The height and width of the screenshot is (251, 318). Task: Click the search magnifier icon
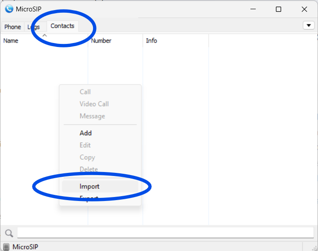[9, 233]
